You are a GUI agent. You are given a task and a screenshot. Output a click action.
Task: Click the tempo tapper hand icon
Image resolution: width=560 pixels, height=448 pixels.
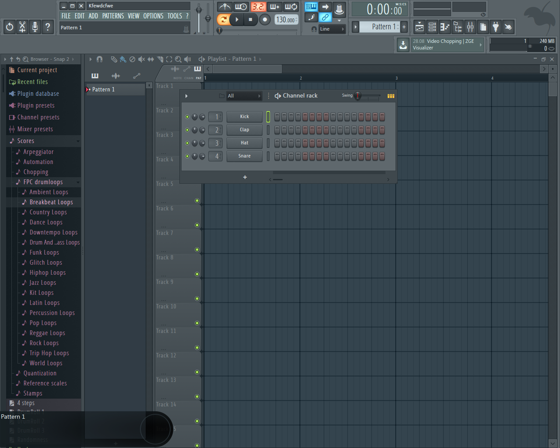click(x=508, y=27)
